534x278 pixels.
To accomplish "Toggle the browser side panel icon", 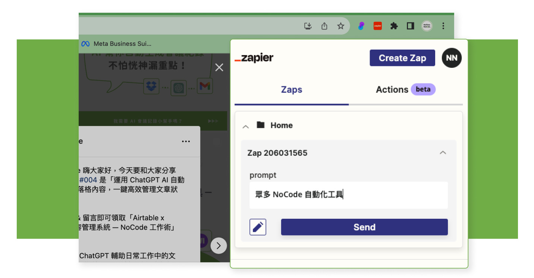I will click(411, 26).
